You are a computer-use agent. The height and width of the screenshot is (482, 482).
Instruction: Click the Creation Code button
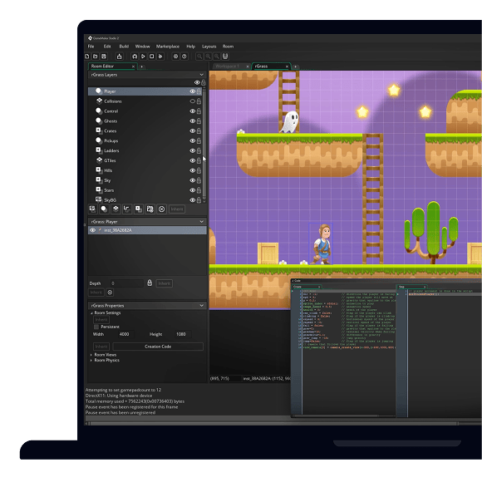(x=158, y=347)
